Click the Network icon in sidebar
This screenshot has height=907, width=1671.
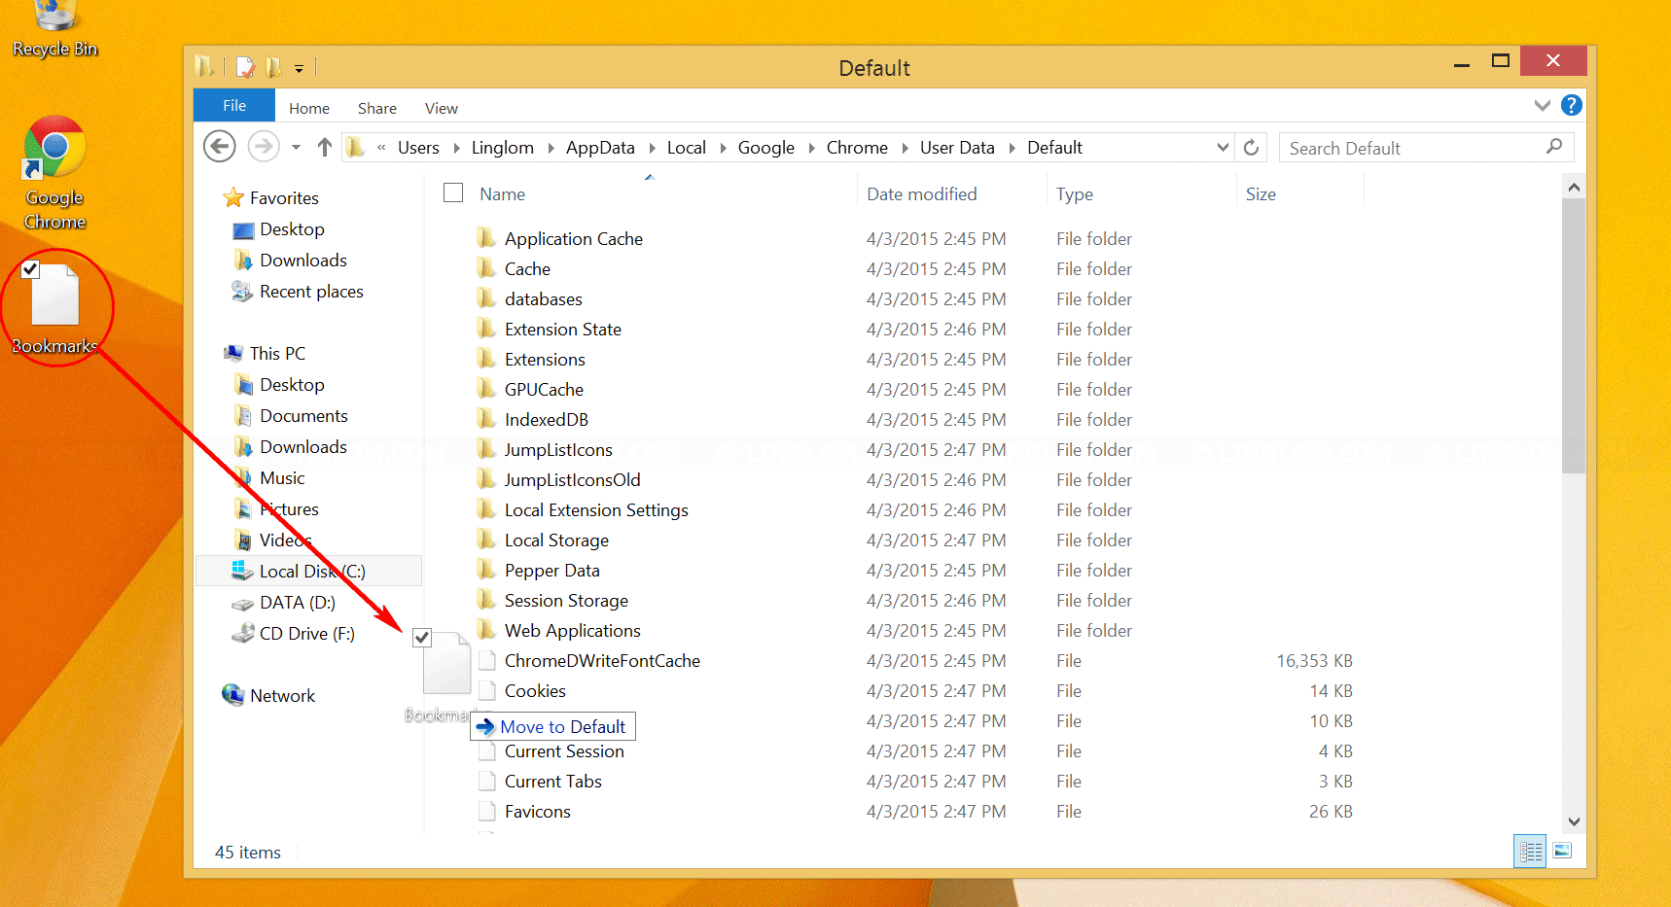click(232, 695)
